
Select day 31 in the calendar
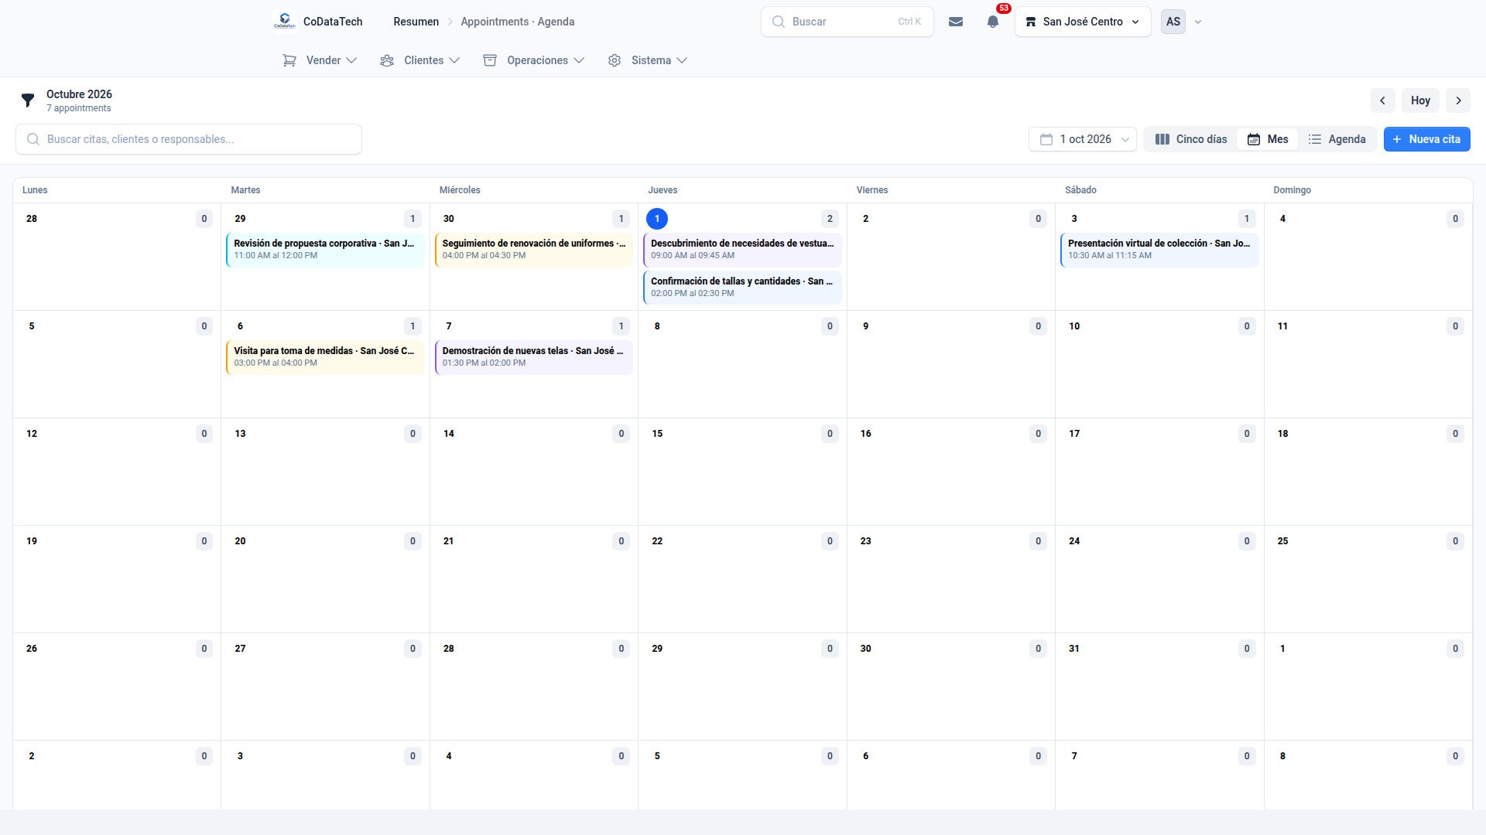(1074, 649)
